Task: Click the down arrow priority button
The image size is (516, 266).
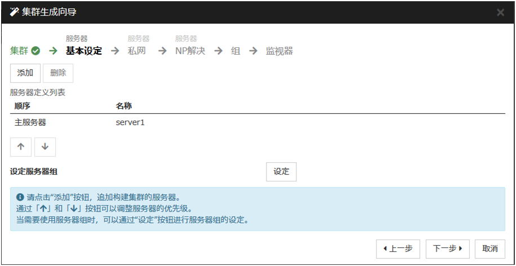Action: pyautogui.click(x=45, y=147)
